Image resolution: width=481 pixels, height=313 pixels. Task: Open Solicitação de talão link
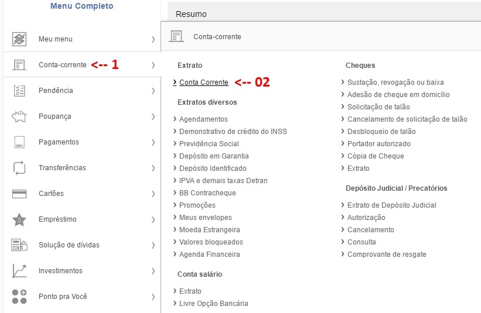(x=378, y=107)
